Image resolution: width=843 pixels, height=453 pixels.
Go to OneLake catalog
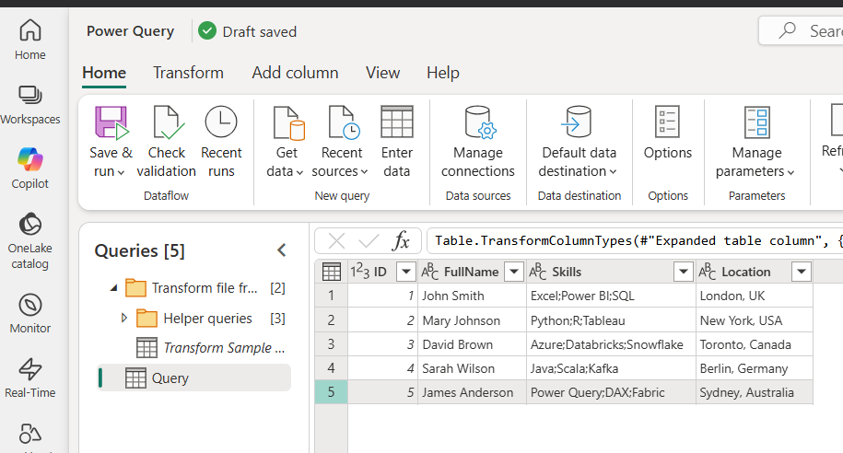pyautogui.click(x=30, y=238)
